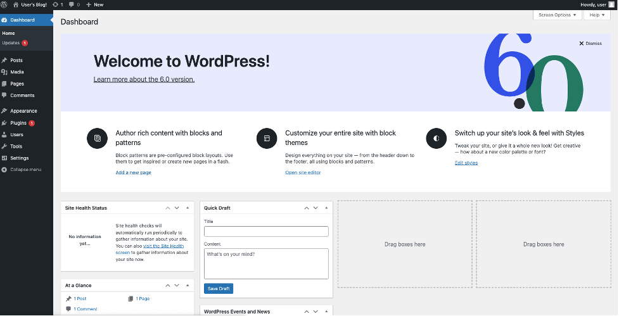
Task: Move Quick Draft box up
Action: 307,208
